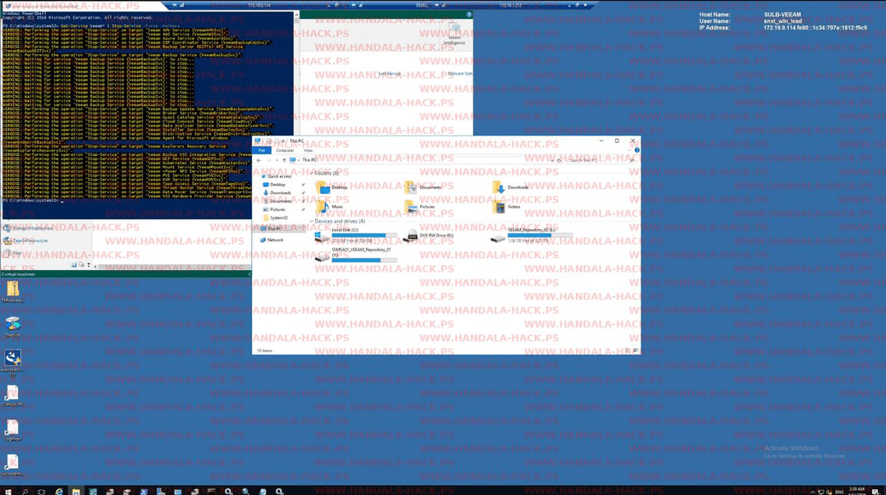Open the View ribbon tab
The image size is (886, 495).
(x=308, y=150)
